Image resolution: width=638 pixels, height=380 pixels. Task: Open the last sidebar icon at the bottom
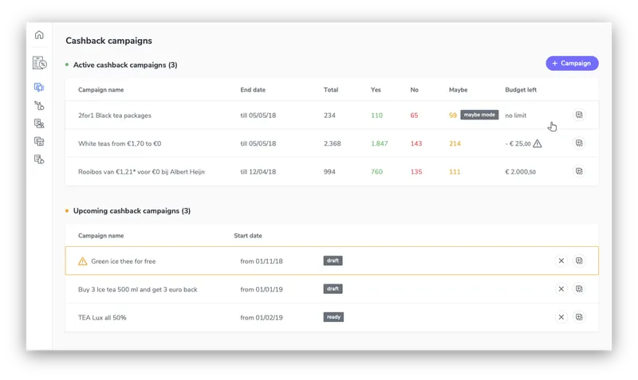39,159
